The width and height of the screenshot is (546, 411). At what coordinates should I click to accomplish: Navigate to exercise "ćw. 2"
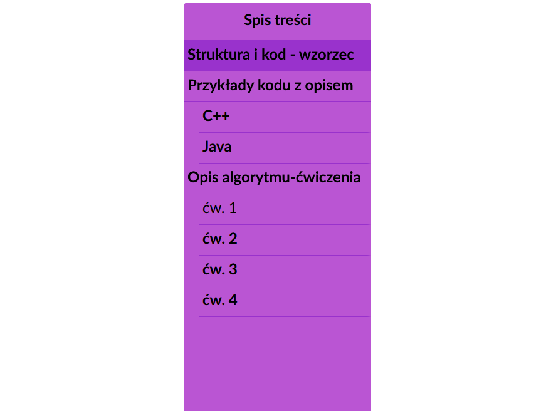click(220, 239)
